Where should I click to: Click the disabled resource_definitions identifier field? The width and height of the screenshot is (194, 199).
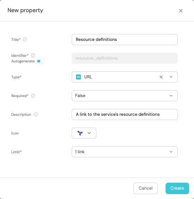point(125,58)
